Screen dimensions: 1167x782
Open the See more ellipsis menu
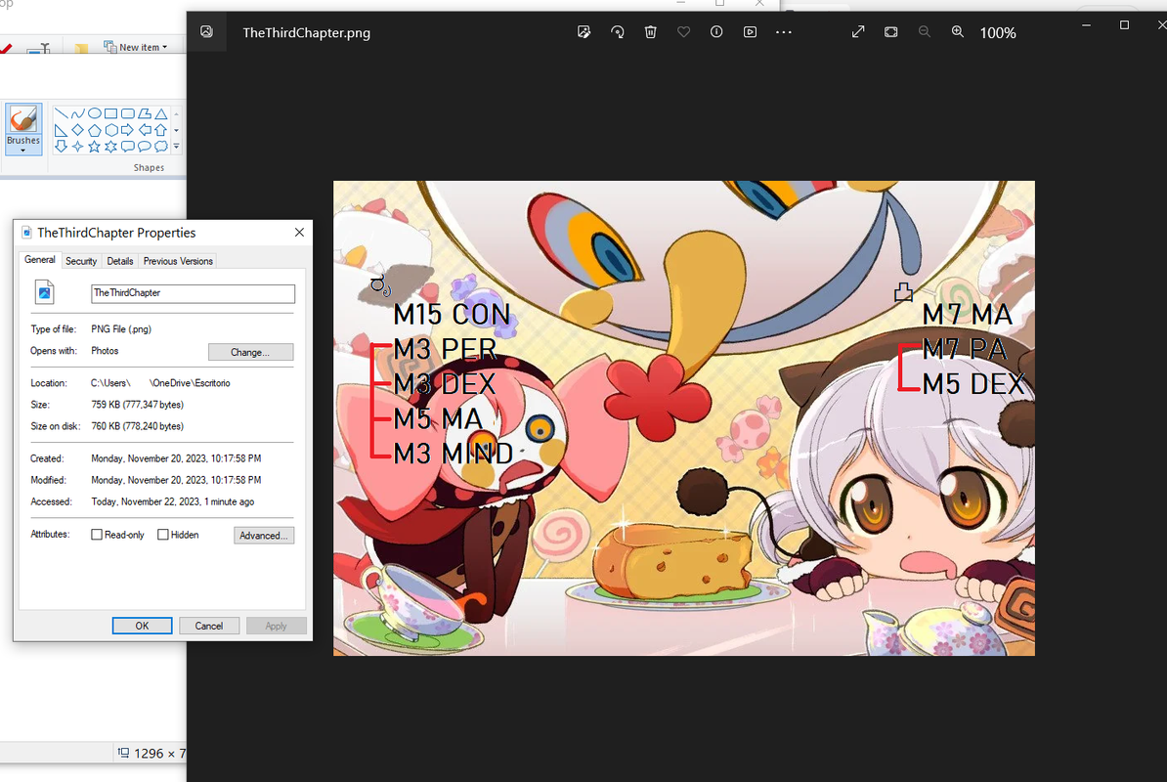pos(784,32)
